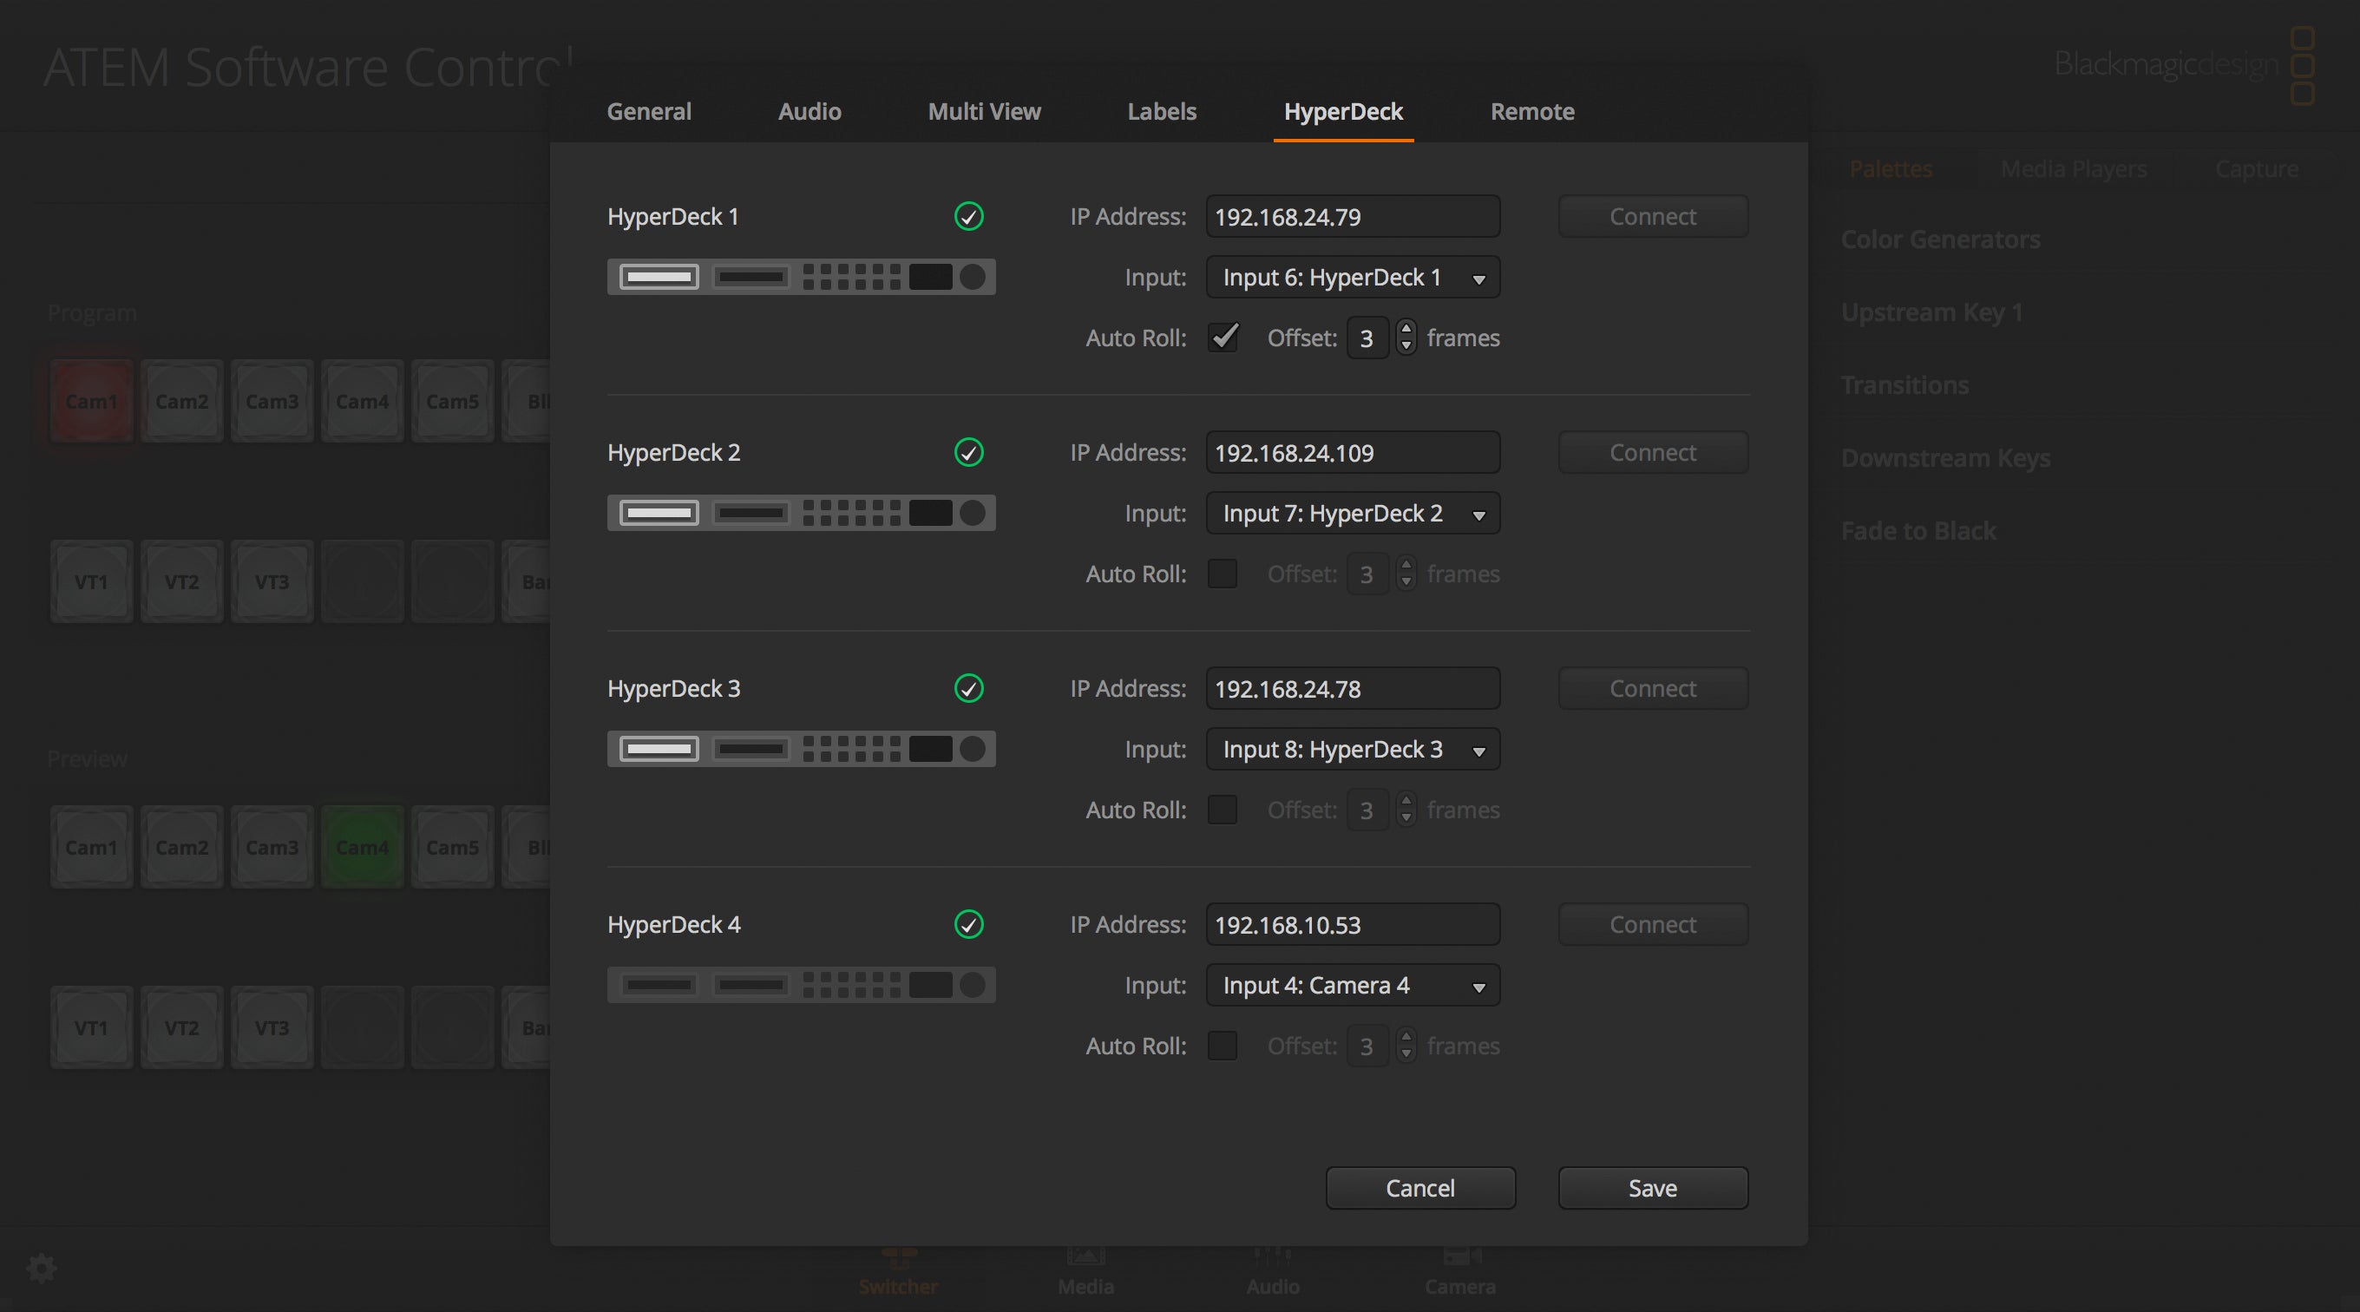This screenshot has width=2360, height=1312.
Task: Adjust HyperDeck 3 offset frames stepper
Action: coord(1406,809)
